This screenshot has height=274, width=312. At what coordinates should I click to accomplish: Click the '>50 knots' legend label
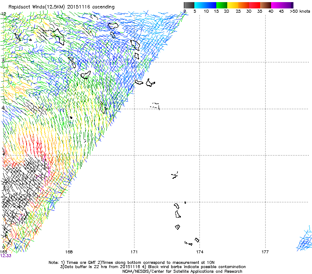tap(300, 11)
